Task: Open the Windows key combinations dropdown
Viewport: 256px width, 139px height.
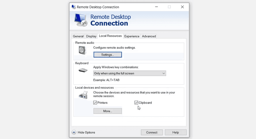Action: point(129,73)
